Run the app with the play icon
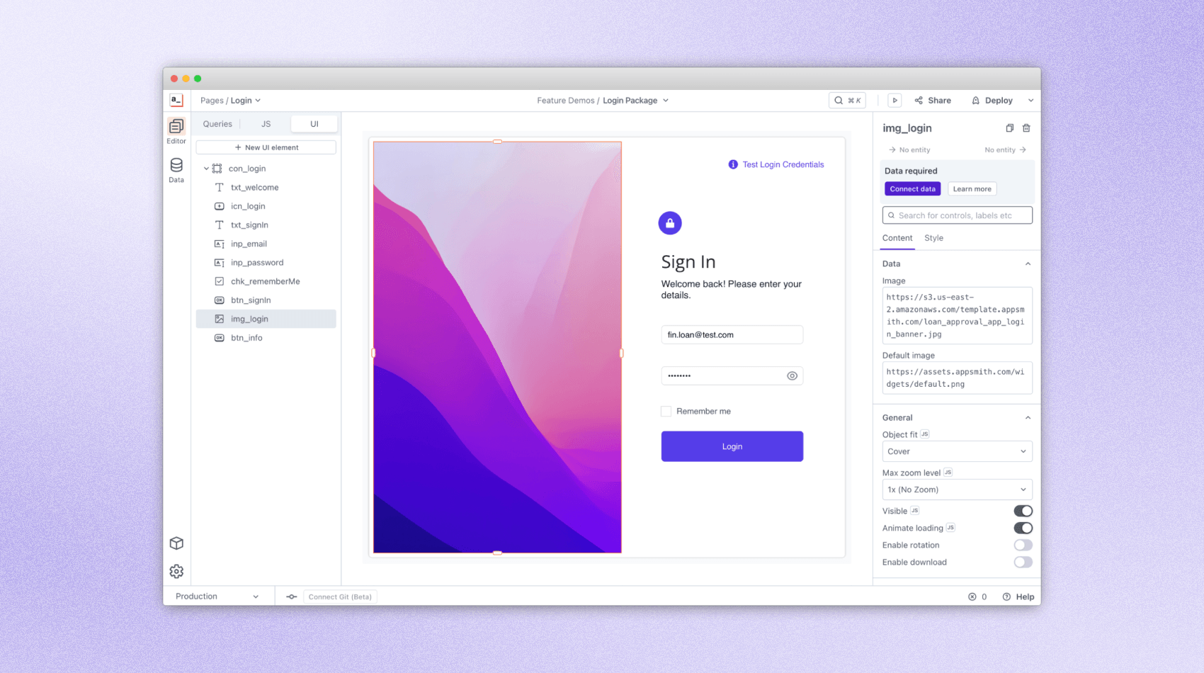The image size is (1204, 673). [x=894, y=100]
